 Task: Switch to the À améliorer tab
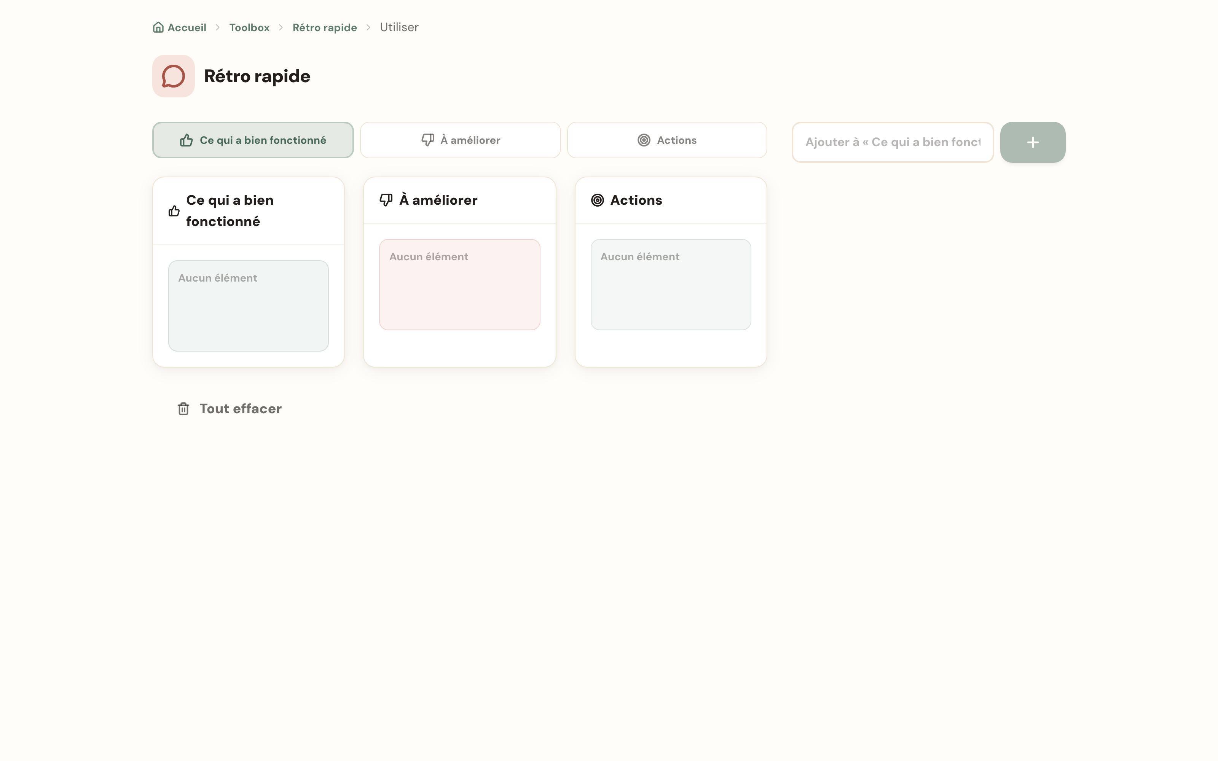coord(460,140)
